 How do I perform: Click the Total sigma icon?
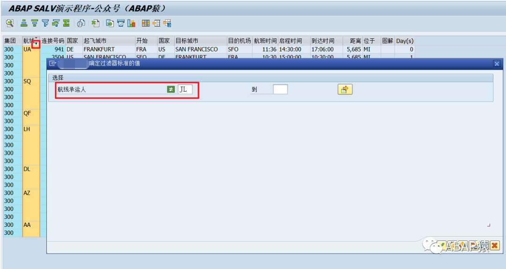pos(67,23)
